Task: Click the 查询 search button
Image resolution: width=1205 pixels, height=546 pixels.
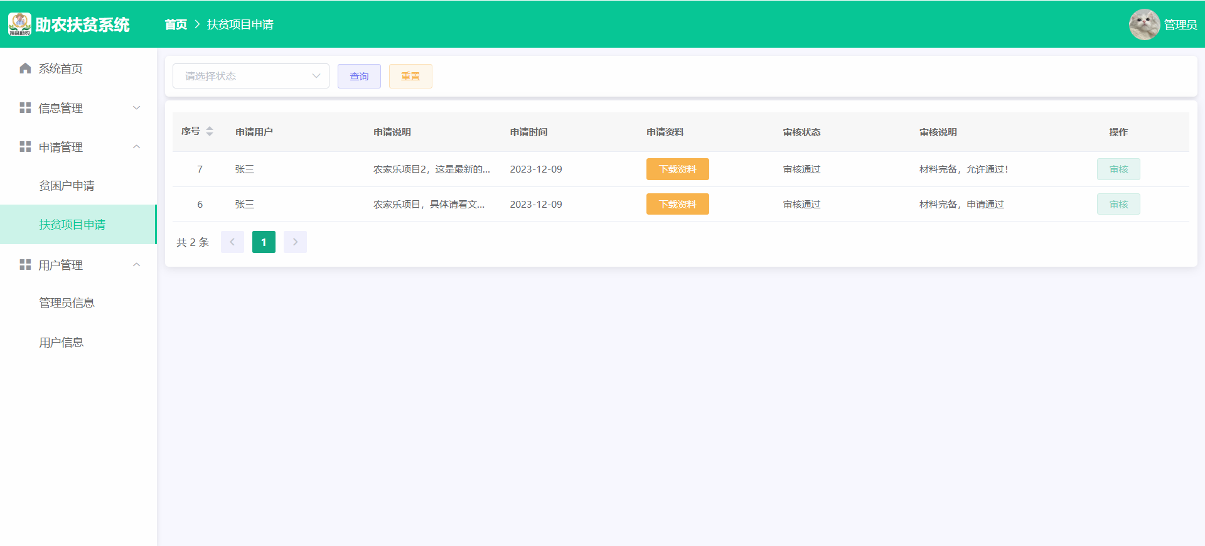Action: pyautogui.click(x=359, y=76)
